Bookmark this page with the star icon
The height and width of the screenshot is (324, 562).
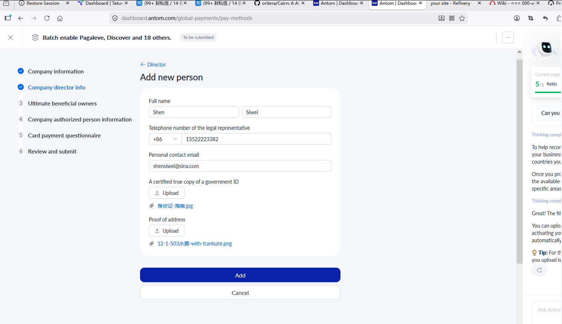pyautogui.click(x=462, y=18)
